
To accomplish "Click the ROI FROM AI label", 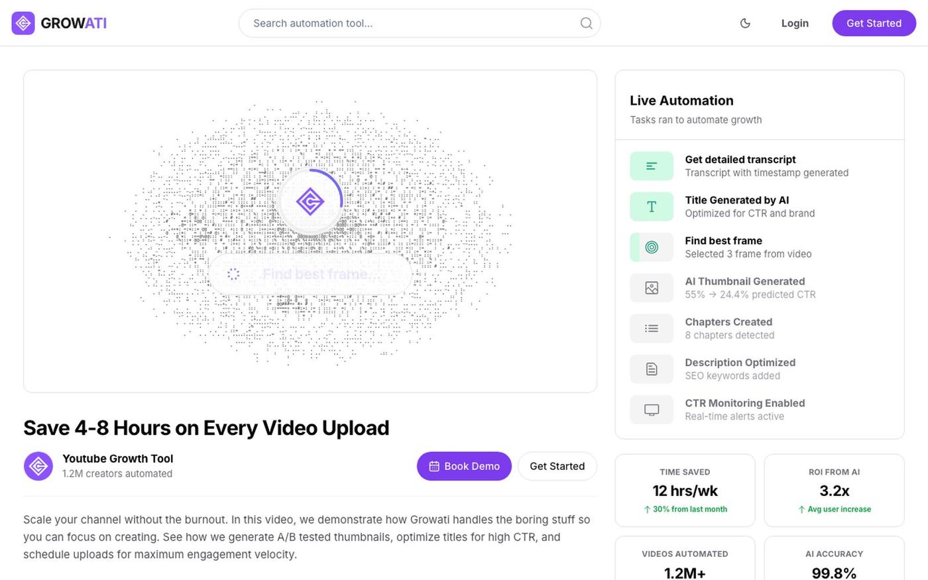I will tap(835, 472).
